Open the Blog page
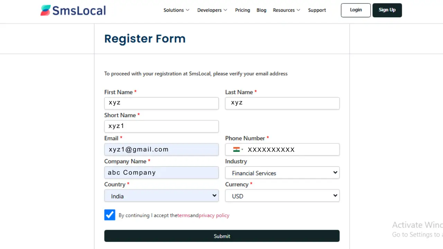Image resolution: width=443 pixels, height=249 pixels. [261, 10]
